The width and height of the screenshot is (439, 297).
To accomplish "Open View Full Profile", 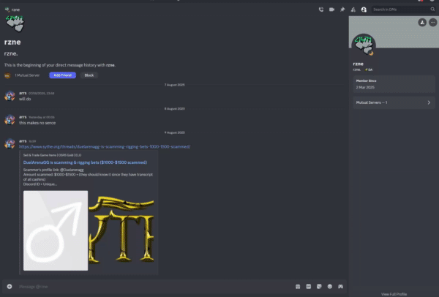I will click(394, 294).
